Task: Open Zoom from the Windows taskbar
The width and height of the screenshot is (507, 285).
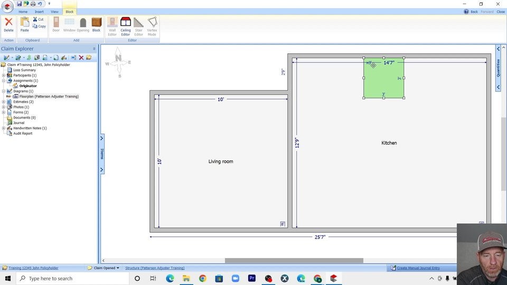Action: (x=236, y=278)
